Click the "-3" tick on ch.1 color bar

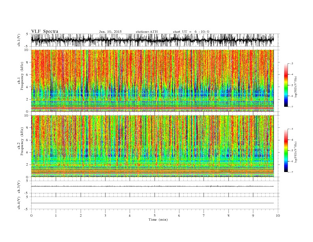292,64
